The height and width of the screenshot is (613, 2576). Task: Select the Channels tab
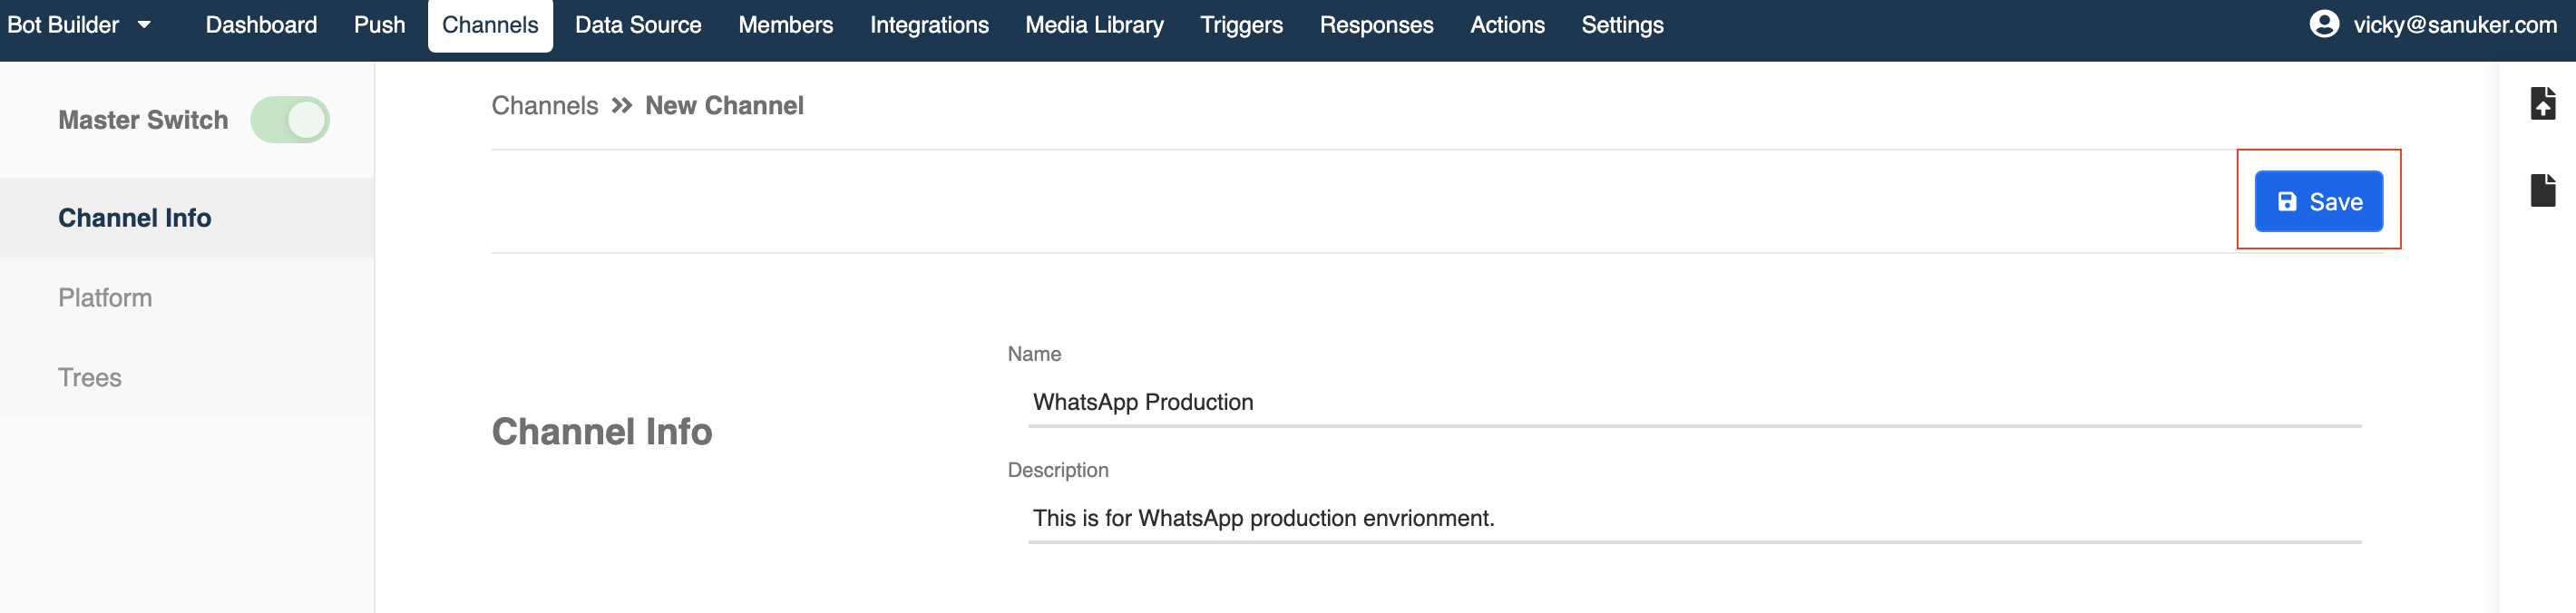click(490, 25)
